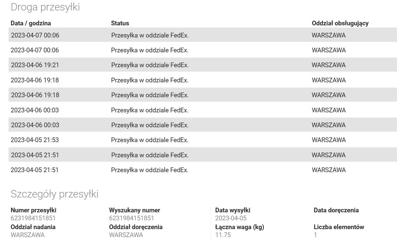Click the "Liczba elementów" label
This screenshot has height=244, width=397.
[x=339, y=227]
